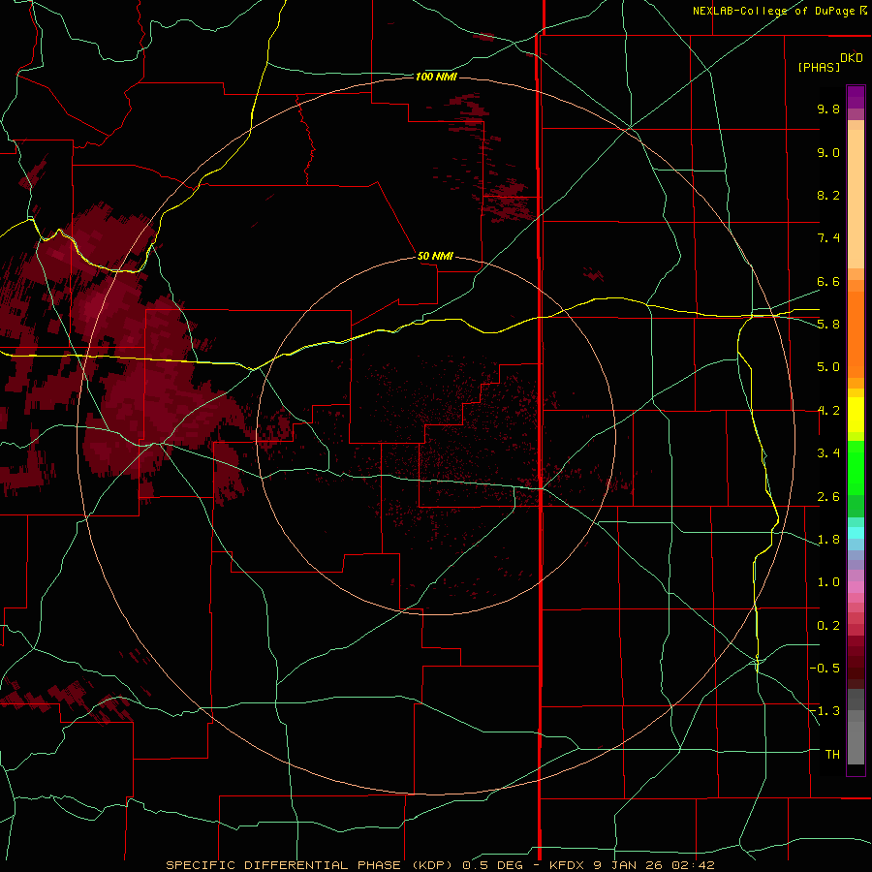872x872 pixels.
Task: Click the bottom caption naming the KDP product
Action: [440, 865]
